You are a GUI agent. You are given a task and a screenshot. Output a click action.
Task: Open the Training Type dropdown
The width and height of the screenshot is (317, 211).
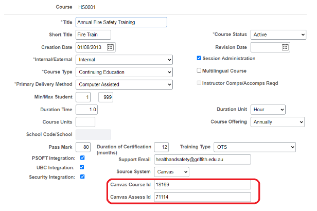pos(254,147)
